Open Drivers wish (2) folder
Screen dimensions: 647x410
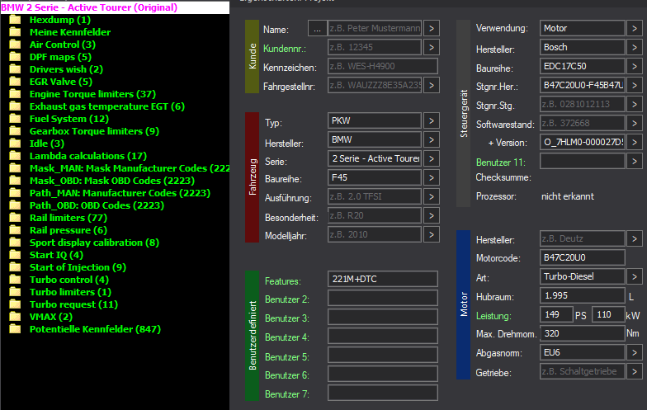[x=66, y=69]
